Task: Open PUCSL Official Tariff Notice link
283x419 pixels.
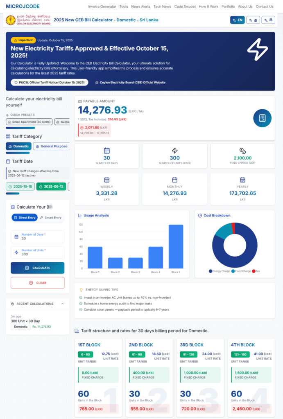Action: pyautogui.click(x=49, y=82)
